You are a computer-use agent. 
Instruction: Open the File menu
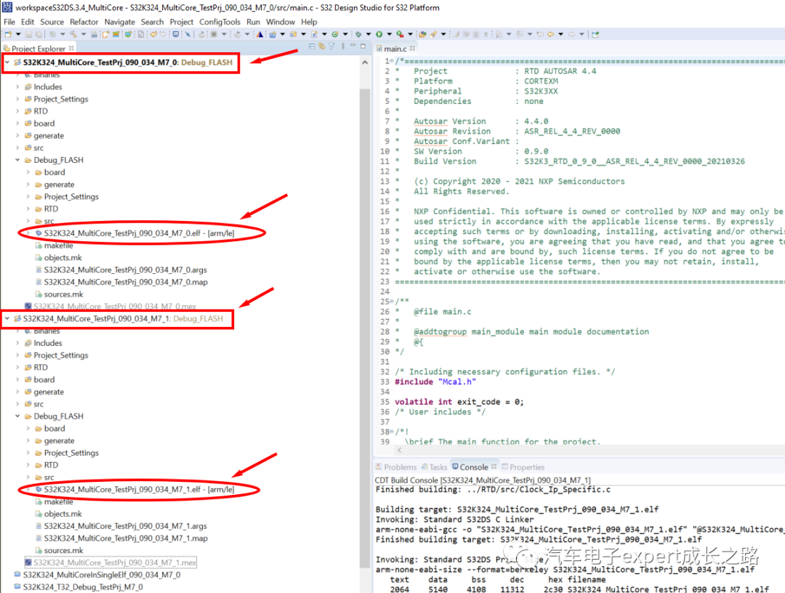[9, 22]
